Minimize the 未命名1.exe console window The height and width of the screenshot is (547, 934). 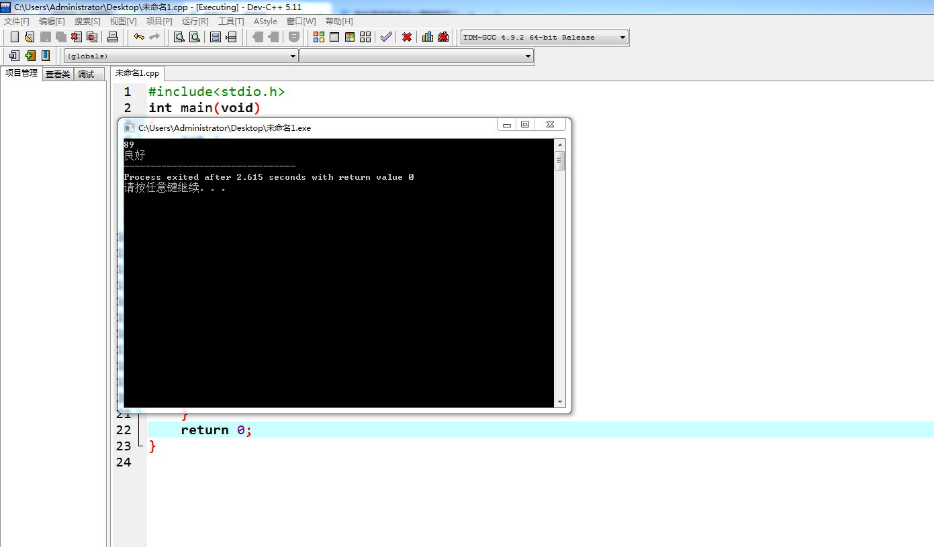click(x=507, y=125)
